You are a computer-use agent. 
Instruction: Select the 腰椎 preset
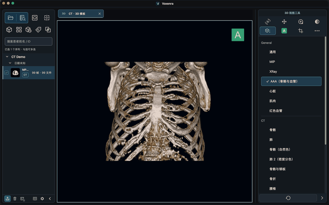point(291,189)
